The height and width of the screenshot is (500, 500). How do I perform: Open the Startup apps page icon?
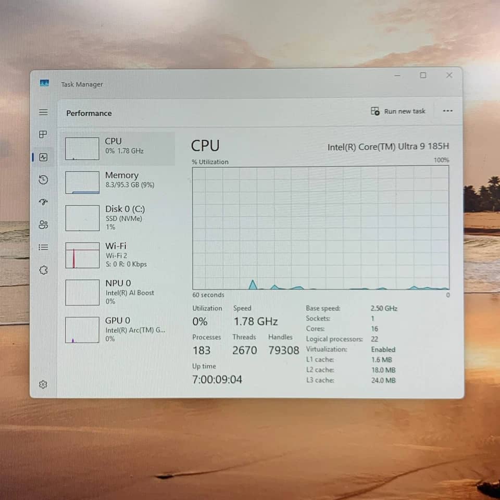coord(43,202)
